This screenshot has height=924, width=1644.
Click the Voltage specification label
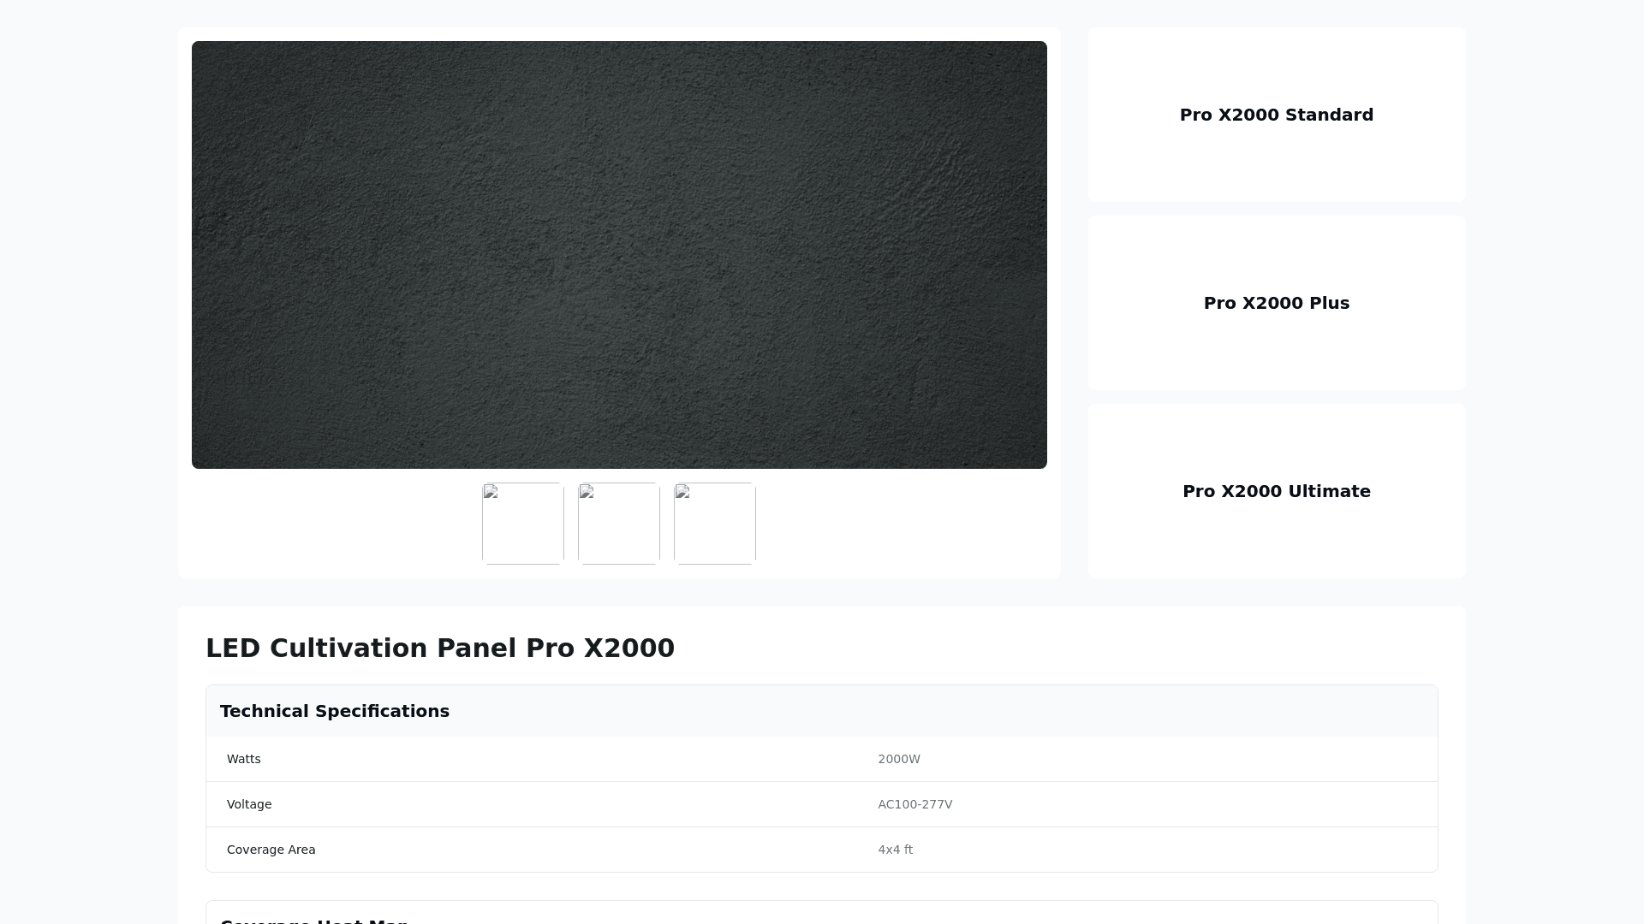249,804
